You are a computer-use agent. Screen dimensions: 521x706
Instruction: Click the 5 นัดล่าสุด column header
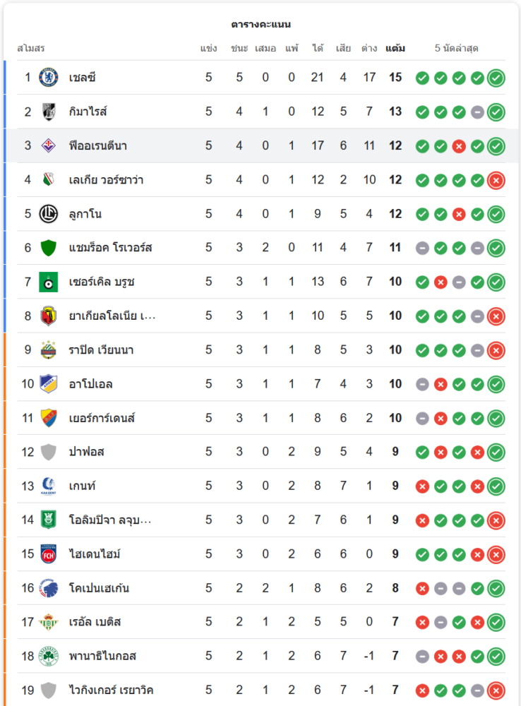[457, 49]
